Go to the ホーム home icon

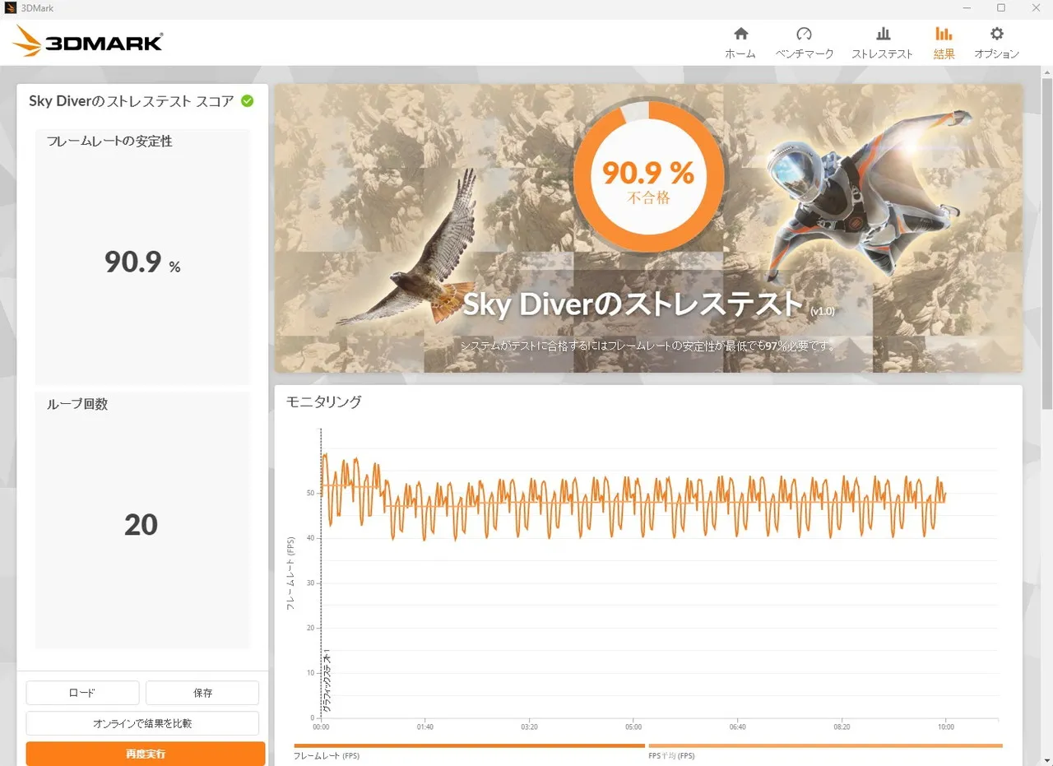click(740, 35)
